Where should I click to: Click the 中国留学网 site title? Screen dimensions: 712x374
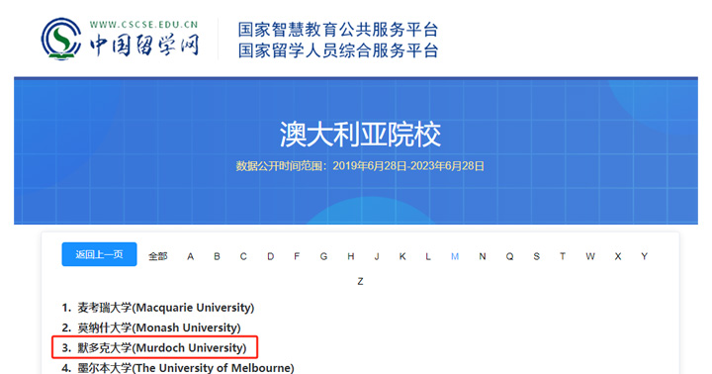[x=144, y=46]
